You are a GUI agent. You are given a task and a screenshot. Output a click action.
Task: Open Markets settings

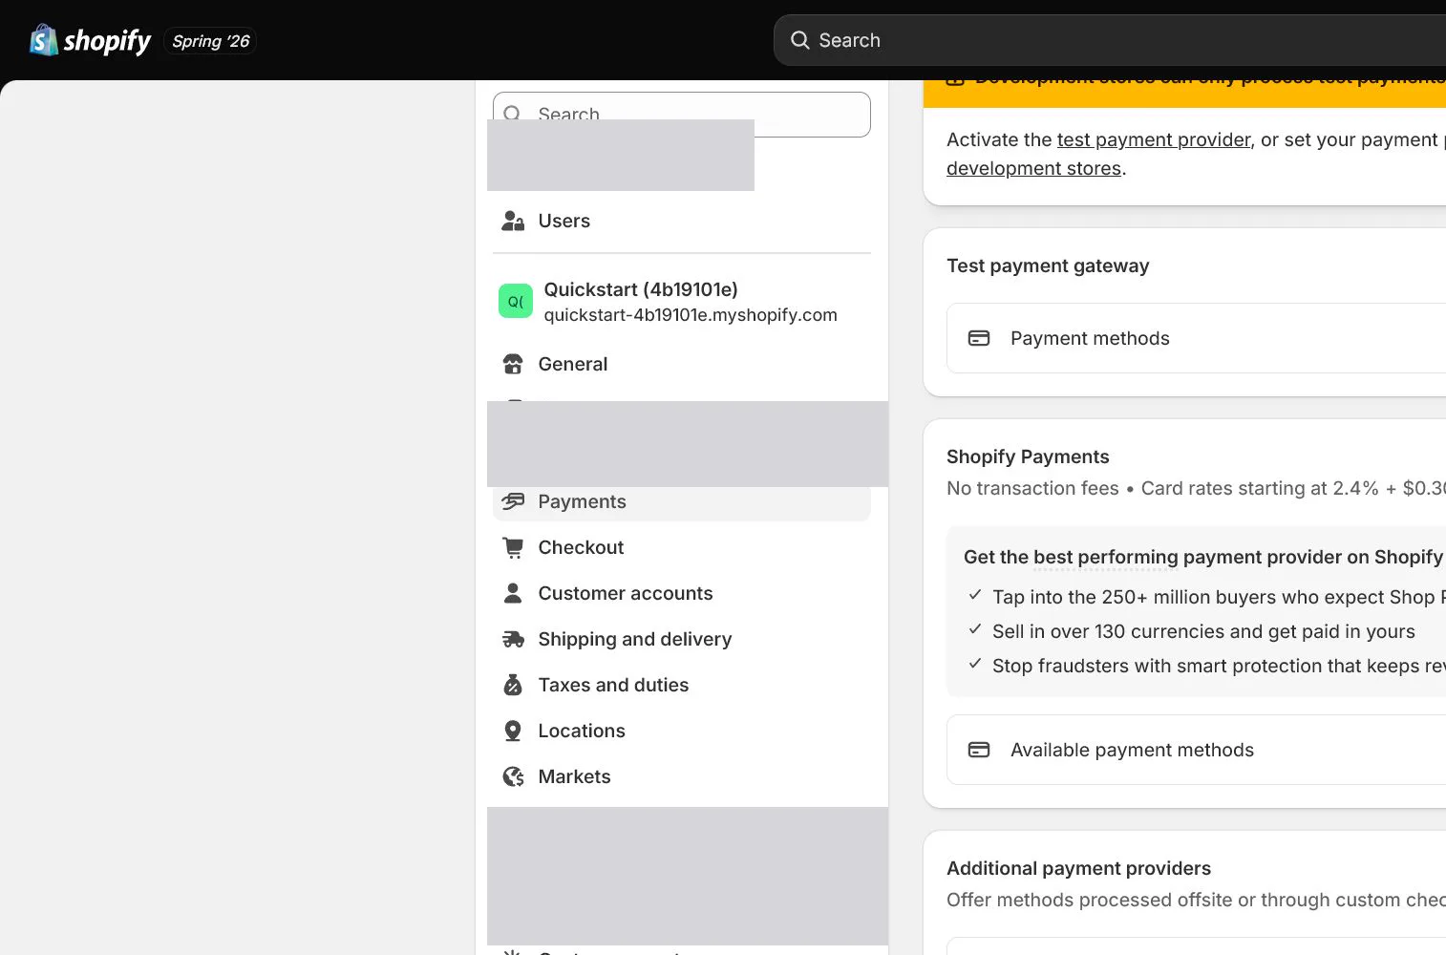(681, 776)
